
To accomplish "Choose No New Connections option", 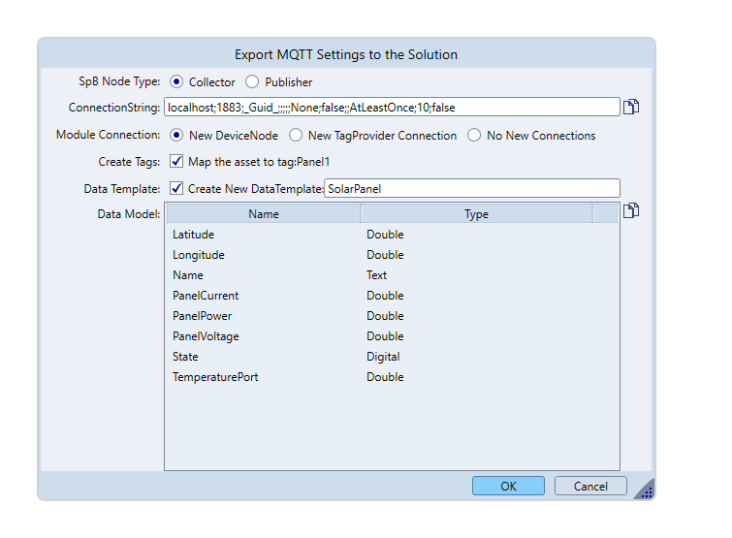I will point(474,136).
